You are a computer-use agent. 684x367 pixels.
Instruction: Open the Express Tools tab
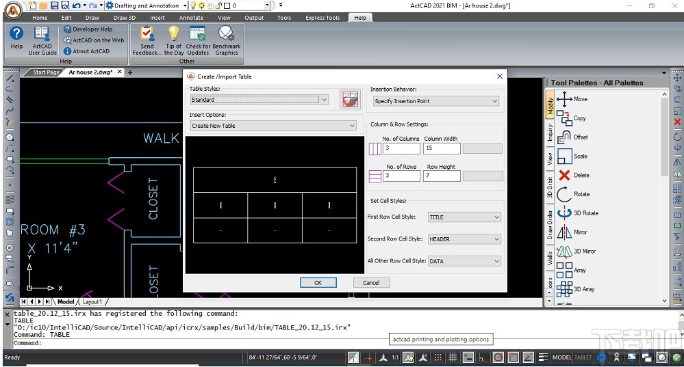[x=322, y=18]
